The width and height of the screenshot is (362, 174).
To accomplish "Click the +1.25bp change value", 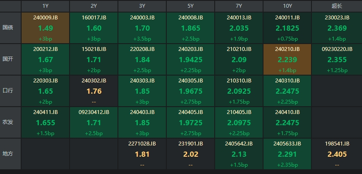I will 337,70.
